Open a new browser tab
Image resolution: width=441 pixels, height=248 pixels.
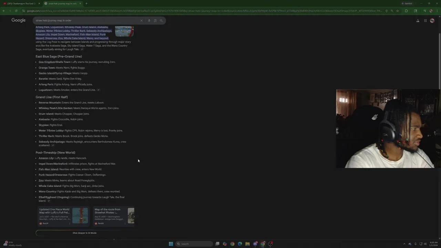click(86, 3)
